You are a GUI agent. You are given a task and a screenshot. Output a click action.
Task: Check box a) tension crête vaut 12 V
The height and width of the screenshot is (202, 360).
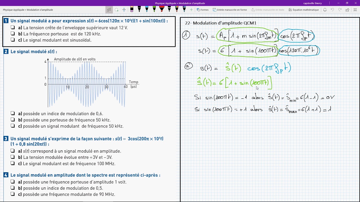[13, 27]
